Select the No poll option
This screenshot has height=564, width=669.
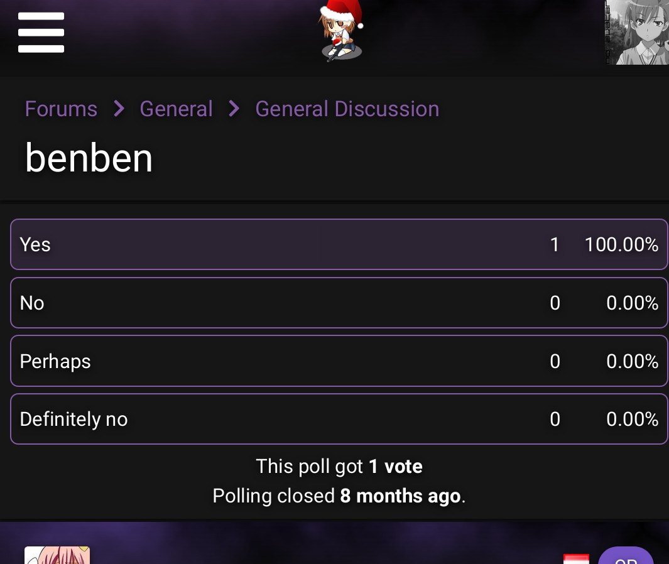[x=339, y=303]
